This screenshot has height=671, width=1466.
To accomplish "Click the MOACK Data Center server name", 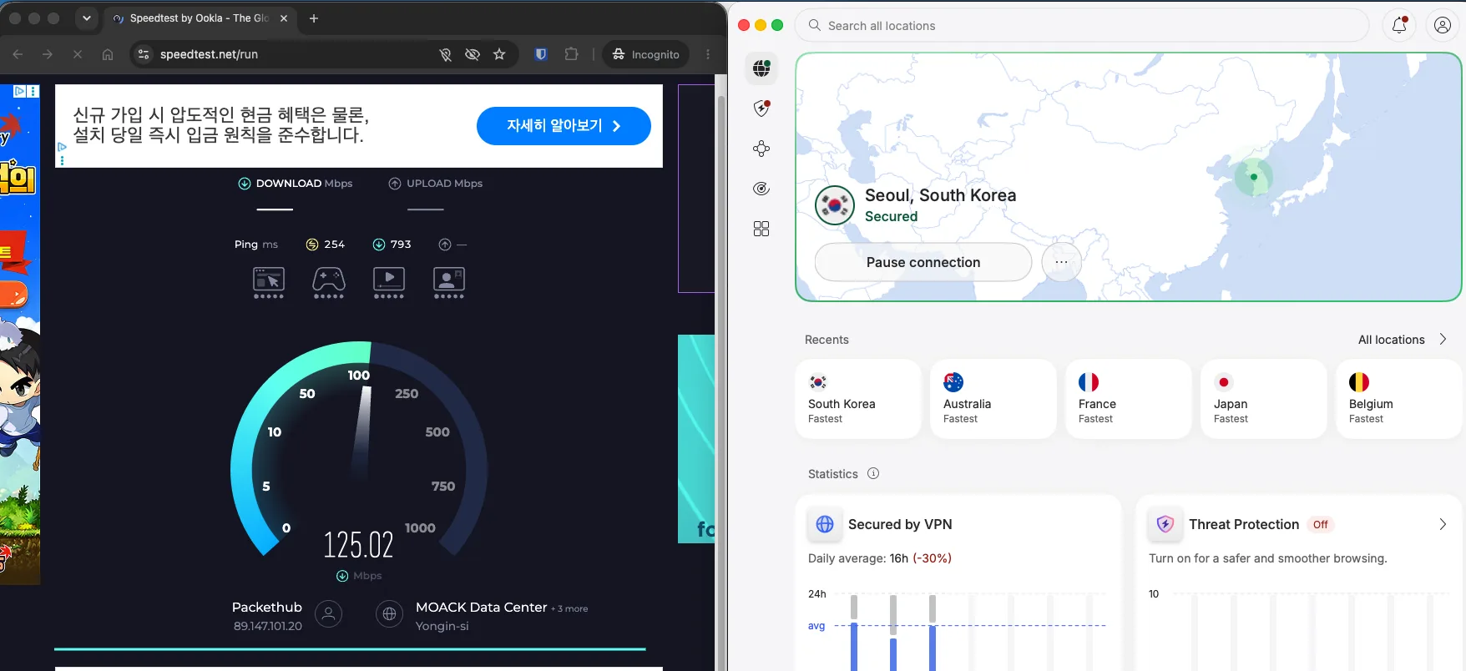I will coord(482,608).
